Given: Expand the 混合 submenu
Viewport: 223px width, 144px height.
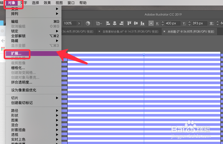Looking at the screenshot, I should pyautogui.click(x=34, y=125).
